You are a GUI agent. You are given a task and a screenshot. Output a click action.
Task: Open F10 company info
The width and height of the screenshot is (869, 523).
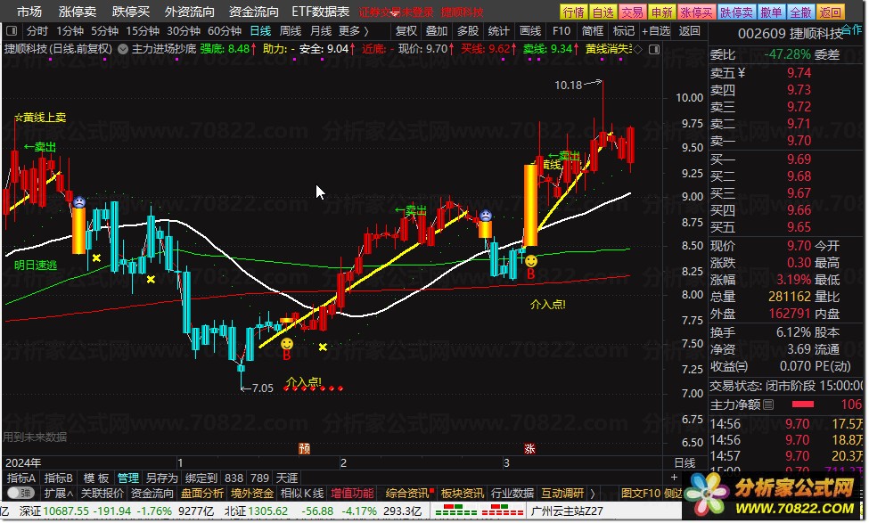pyautogui.click(x=561, y=31)
